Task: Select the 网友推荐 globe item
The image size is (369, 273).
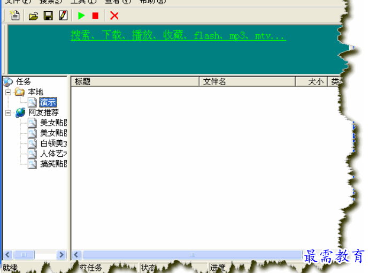Action: click(43, 112)
